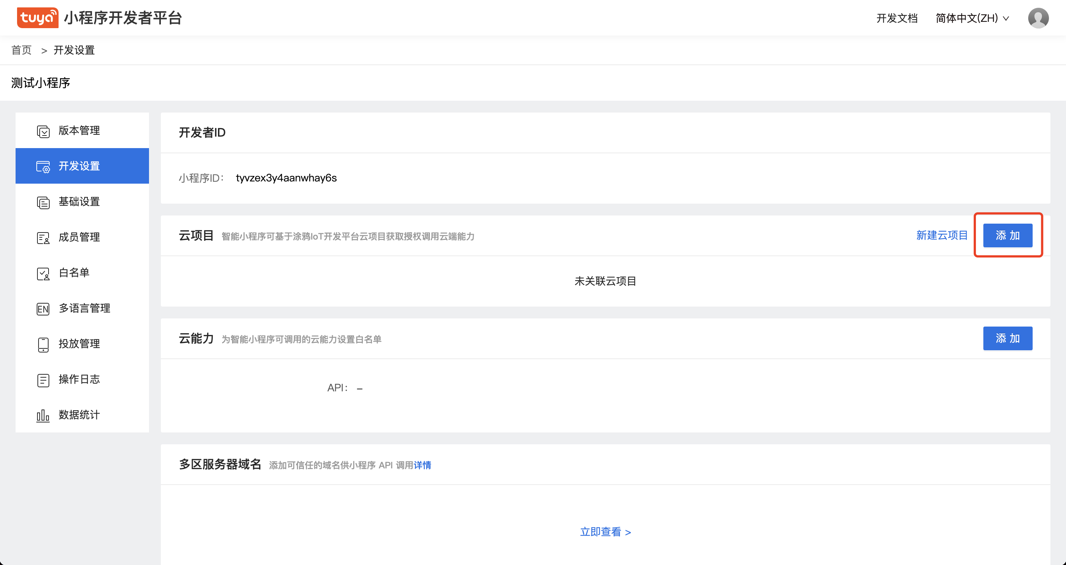Click the 开发者ID section heading
This screenshot has height=565, width=1066.
point(202,132)
